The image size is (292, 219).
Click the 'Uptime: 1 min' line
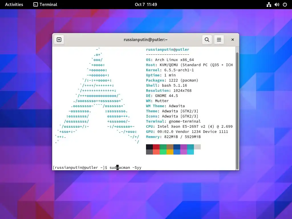coord(161,75)
